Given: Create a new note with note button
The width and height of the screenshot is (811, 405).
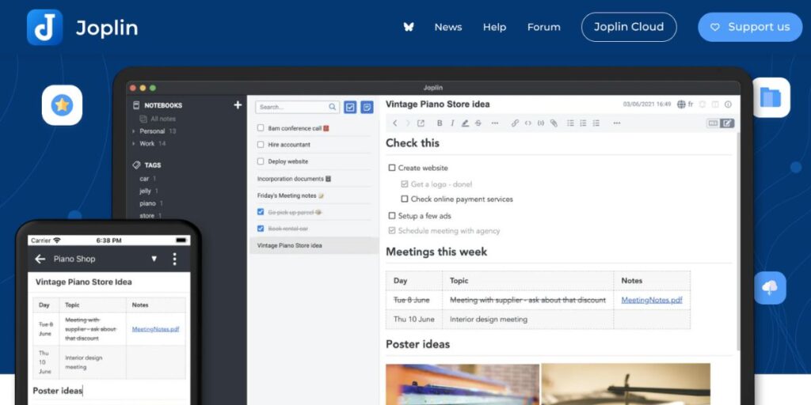Looking at the screenshot, I should (x=367, y=107).
